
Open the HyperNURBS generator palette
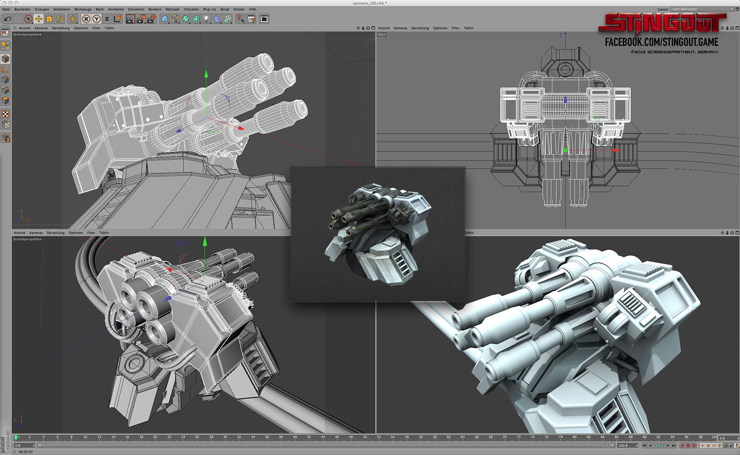point(185,19)
